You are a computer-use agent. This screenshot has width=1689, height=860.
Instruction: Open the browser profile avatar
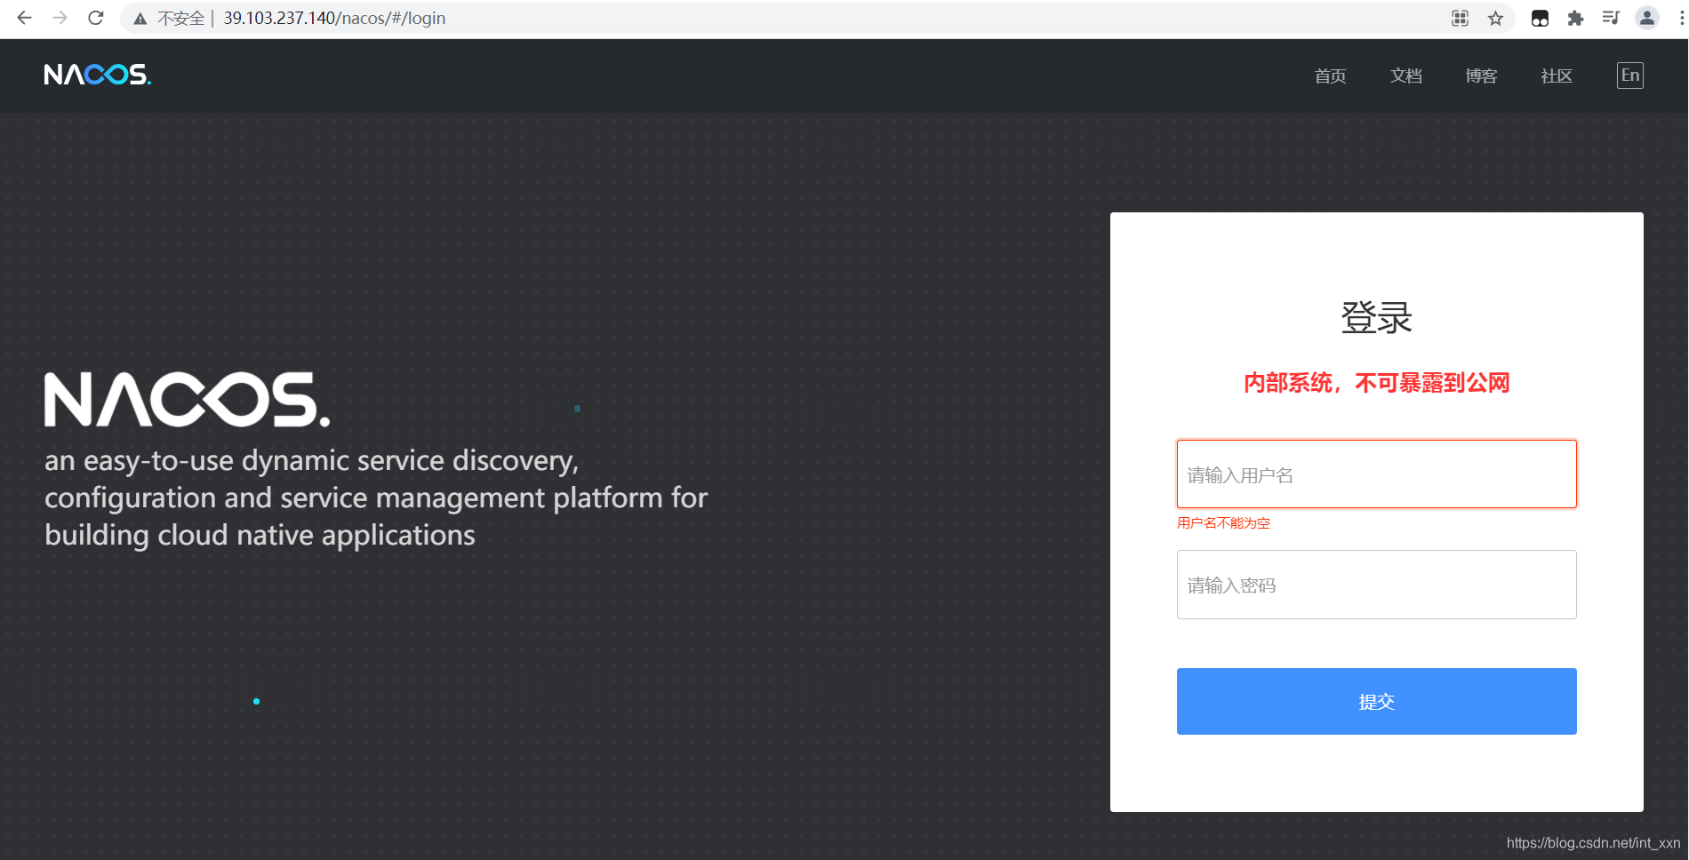[1647, 18]
